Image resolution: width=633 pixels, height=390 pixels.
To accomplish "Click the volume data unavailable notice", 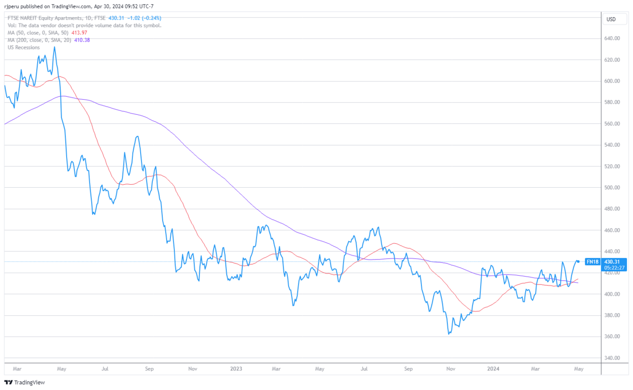I will 84,25.
